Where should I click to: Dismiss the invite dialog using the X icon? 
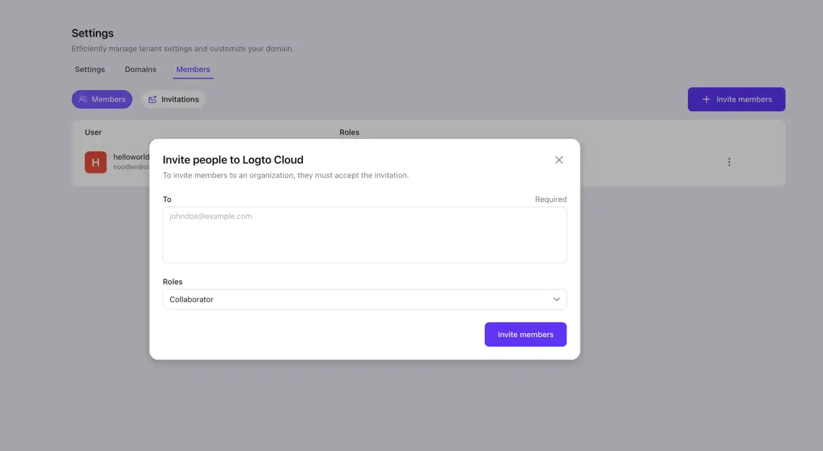[559, 160]
